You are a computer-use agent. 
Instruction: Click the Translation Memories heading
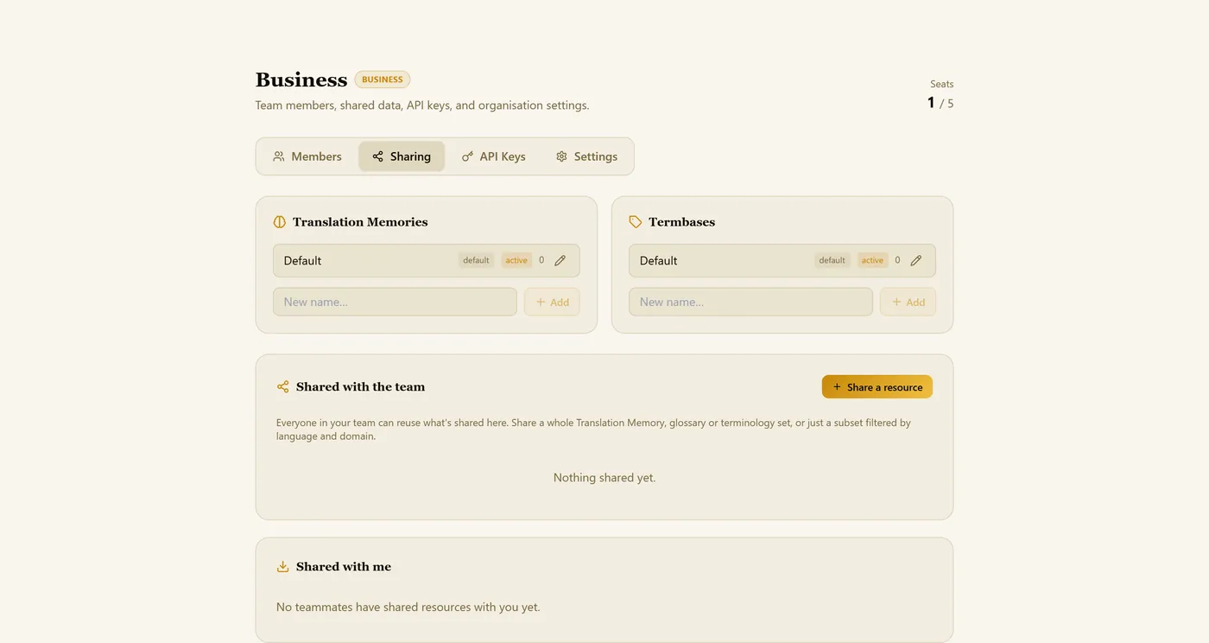360,222
